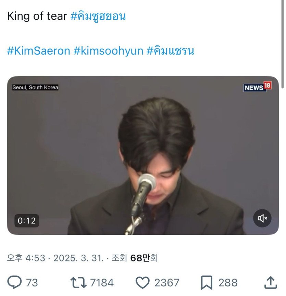Viewport: 286px width, 296px height.
Task: Bookmark the tweet using the bookmark icon
Action: (x=207, y=283)
